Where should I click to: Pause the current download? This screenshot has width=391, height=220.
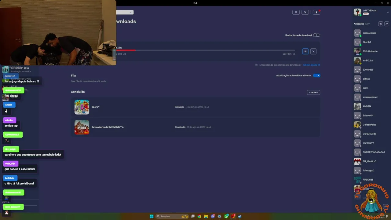pyautogui.click(x=305, y=51)
